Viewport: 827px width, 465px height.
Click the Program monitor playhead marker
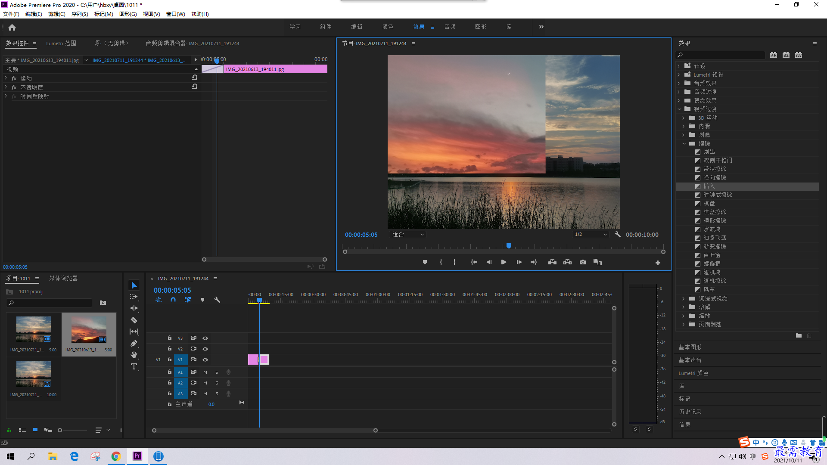click(509, 246)
